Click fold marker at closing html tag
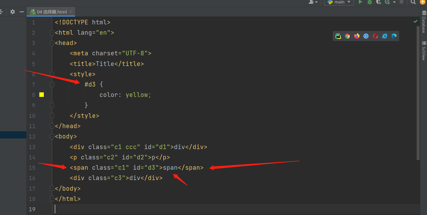Viewport: 427px width, 215px height. pos(52,199)
